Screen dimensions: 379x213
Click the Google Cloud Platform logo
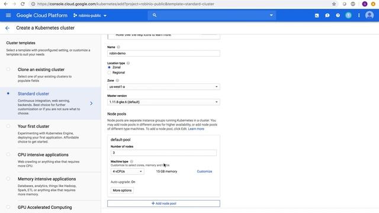[x=42, y=15]
